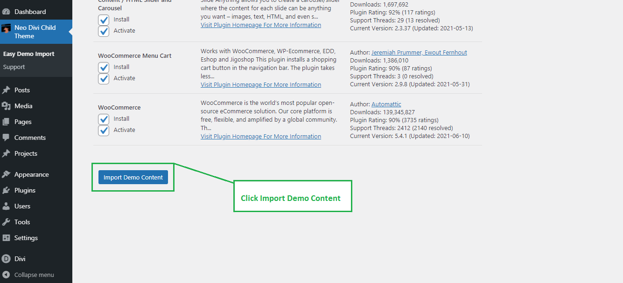Open Projects menu label
The height and width of the screenshot is (283, 623).
click(26, 153)
